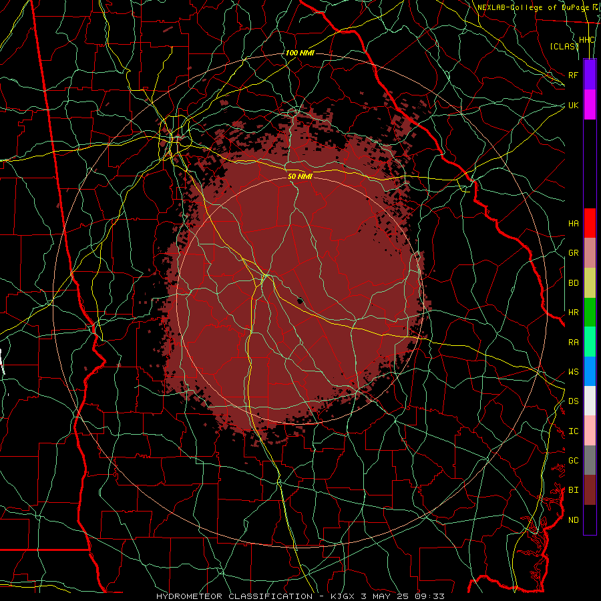
Task: Click the 'GR' legend label
Action: coord(574,253)
